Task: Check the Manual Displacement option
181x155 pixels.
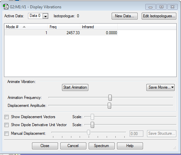Action: pos(6,133)
